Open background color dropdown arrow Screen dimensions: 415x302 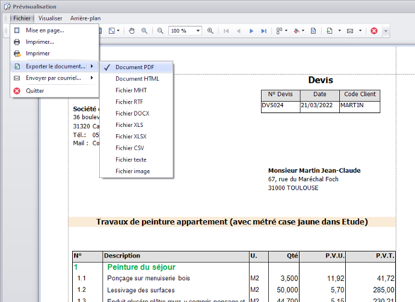coord(303,31)
